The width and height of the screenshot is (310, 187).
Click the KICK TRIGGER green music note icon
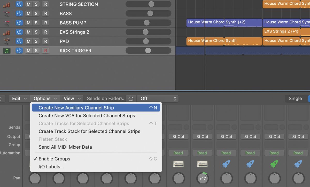(7, 51)
